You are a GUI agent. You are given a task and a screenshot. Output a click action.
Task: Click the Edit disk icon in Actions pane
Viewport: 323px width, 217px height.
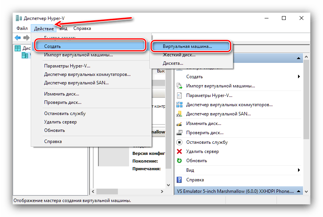179,123
